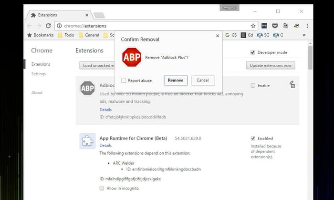Open Details link for App Runtime for Chrome
The image size is (334, 200).
[x=105, y=146]
